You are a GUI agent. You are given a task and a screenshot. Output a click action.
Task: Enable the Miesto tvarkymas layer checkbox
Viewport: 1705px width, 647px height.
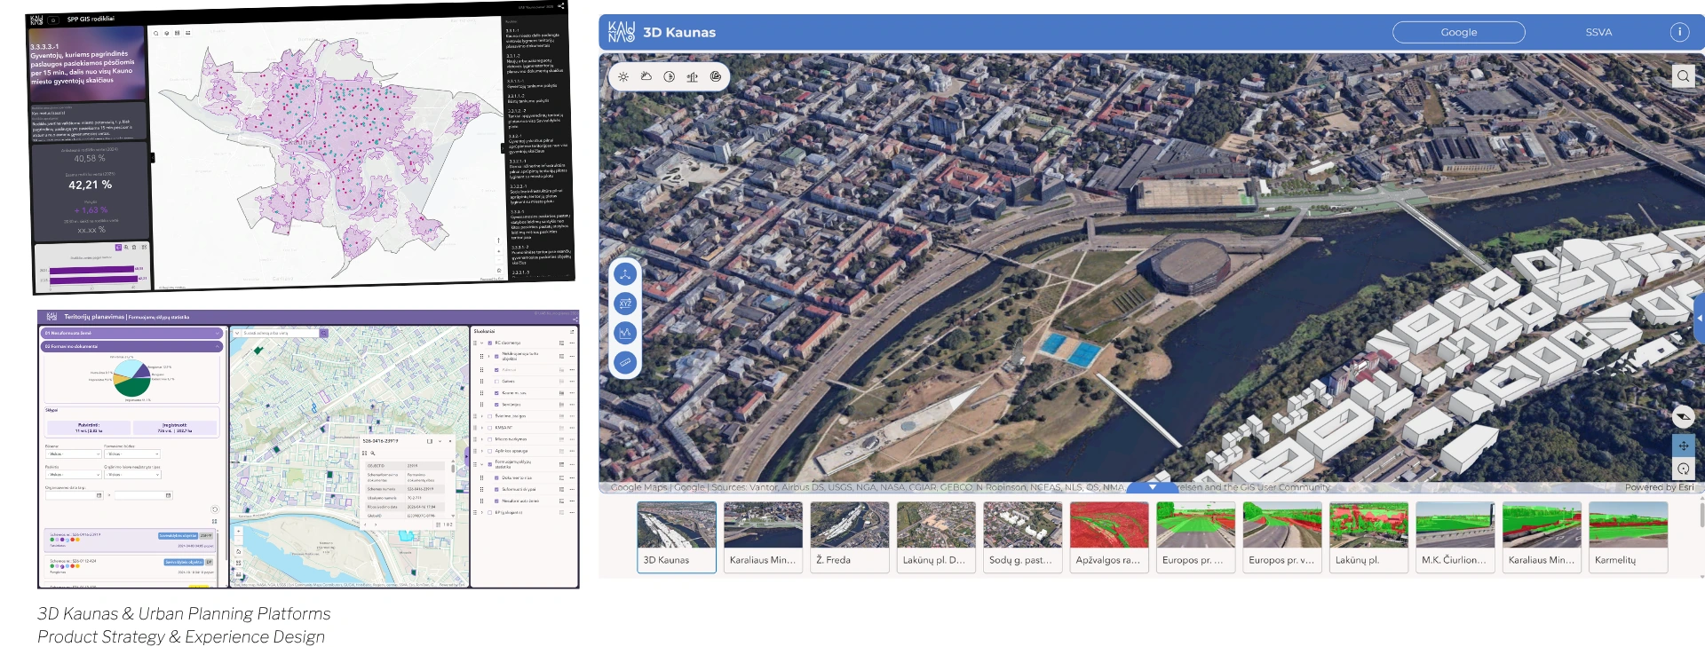[489, 438]
